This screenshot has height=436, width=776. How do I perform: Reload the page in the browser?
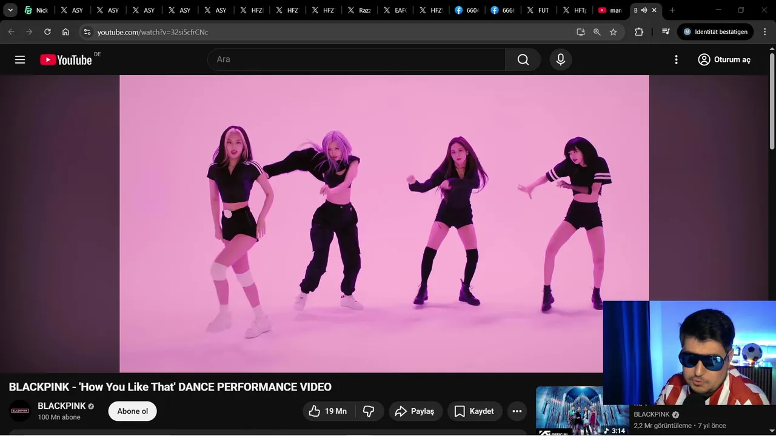pos(47,31)
